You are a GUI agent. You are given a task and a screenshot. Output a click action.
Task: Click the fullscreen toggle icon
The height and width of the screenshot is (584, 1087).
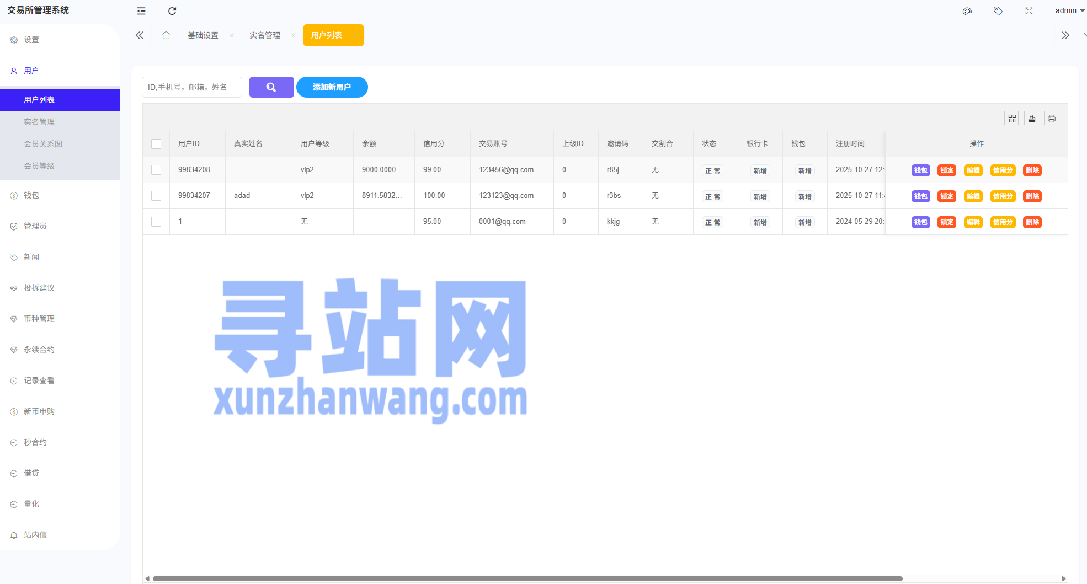(1029, 11)
